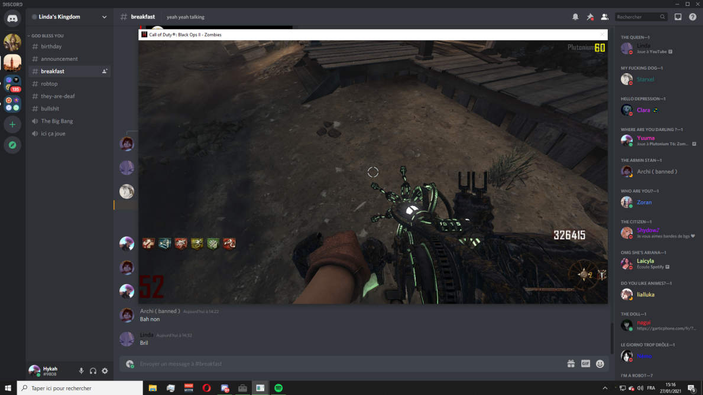Toggle microphone mute

click(x=82, y=371)
